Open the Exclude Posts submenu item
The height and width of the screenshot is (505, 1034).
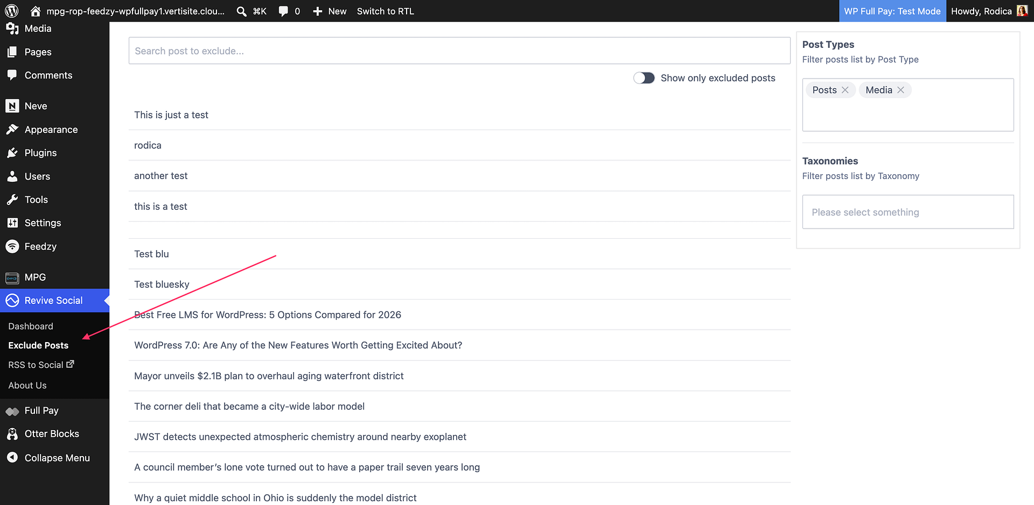click(38, 345)
